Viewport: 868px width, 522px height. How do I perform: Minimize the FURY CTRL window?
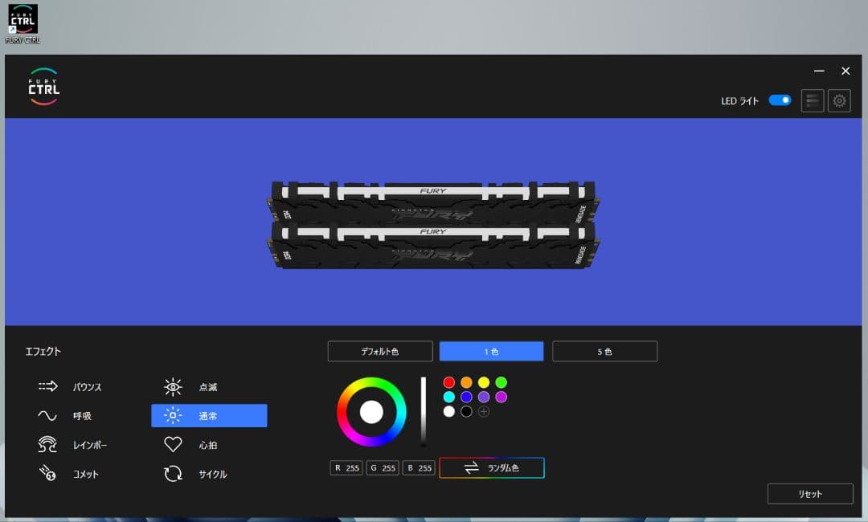coord(819,71)
